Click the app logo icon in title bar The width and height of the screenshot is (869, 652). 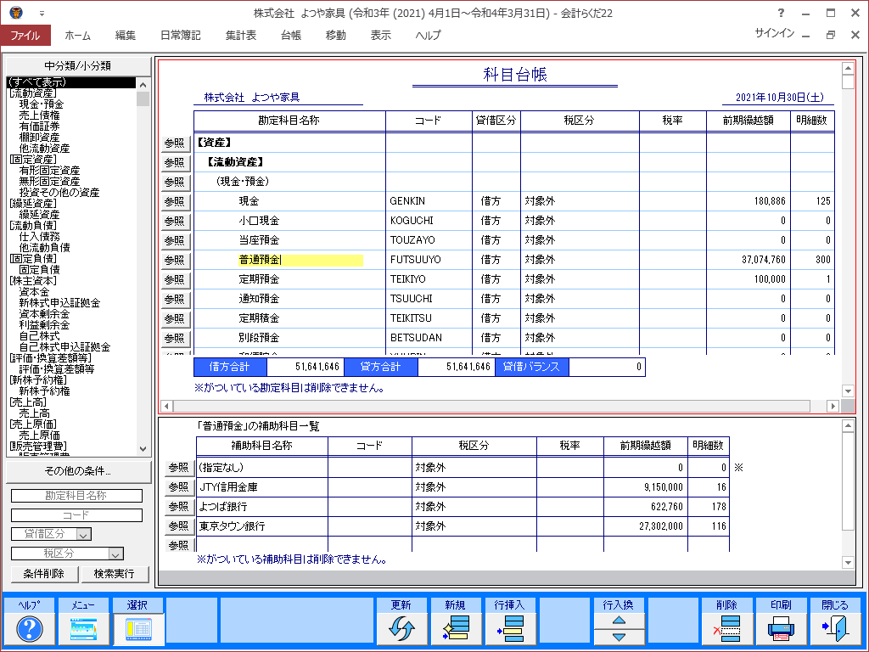pyautogui.click(x=15, y=12)
